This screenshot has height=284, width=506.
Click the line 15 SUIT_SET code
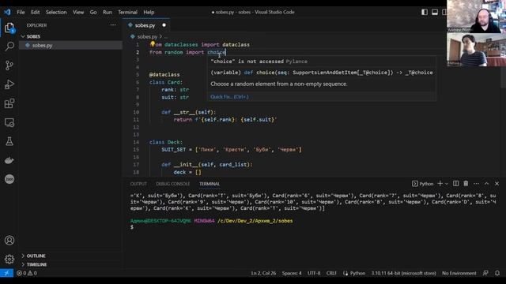click(232, 150)
